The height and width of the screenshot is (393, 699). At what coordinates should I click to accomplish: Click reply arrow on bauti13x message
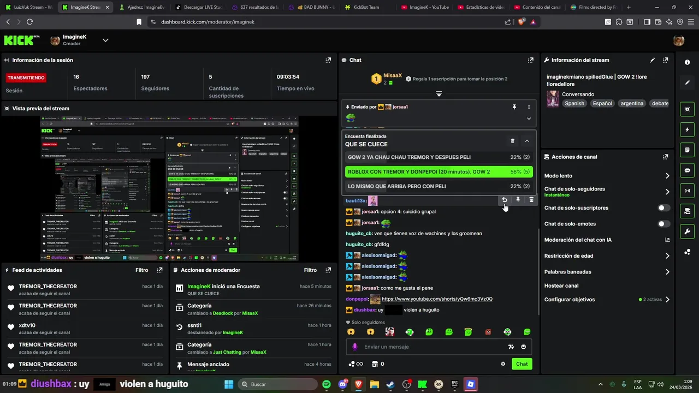click(505, 200)
